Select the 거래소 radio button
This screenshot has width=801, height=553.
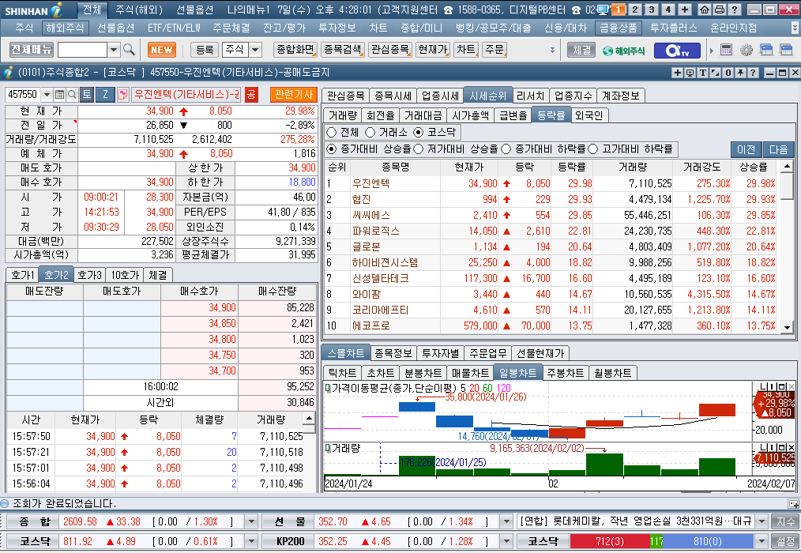pos(370,133)
